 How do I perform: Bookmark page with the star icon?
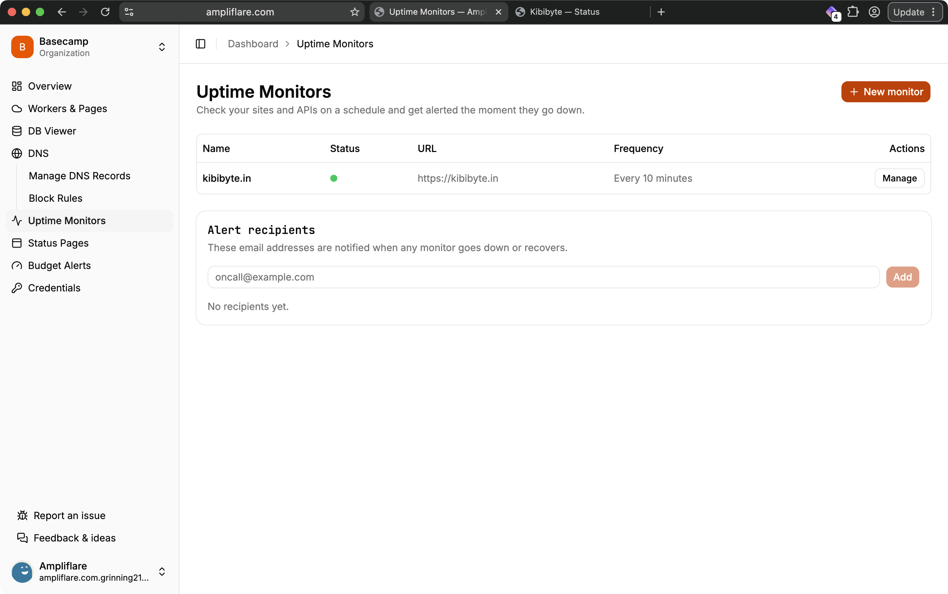coord(355,12)
